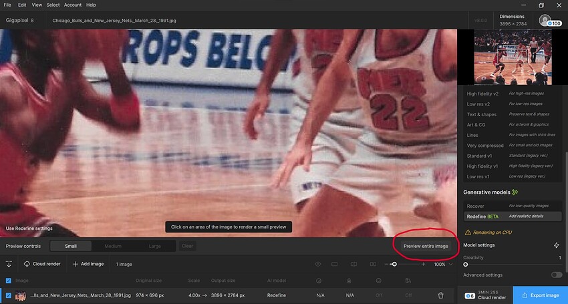The width and height of the screenshot is (568, 304).
Task: Select the High fidelity v2 model
Action: (x=513, y=94)
